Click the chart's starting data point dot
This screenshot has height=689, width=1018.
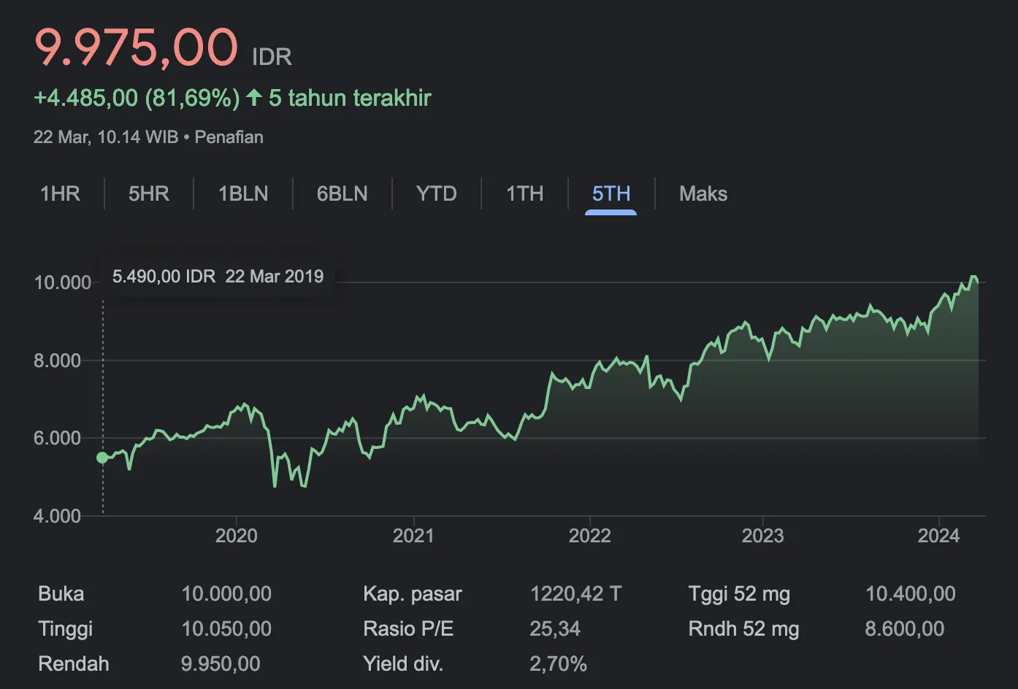pyautogui.click(x=103, y=458)
